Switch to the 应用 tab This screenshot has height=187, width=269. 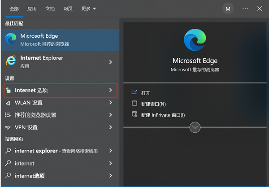pyautogui.click(x=32, y=9)
